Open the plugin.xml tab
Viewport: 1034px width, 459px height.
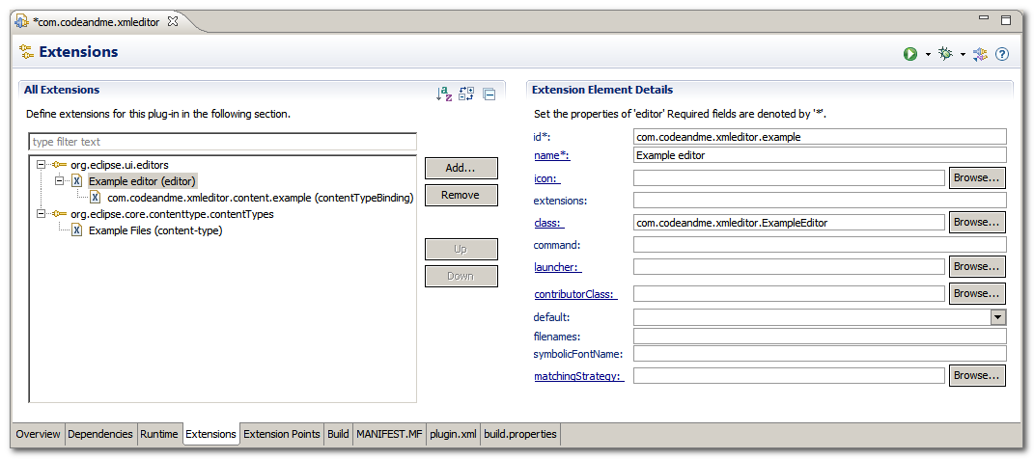click(x=453, y=434)
